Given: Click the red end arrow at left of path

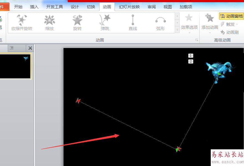Looking at the screenshot, I should [x=78, y=100].
